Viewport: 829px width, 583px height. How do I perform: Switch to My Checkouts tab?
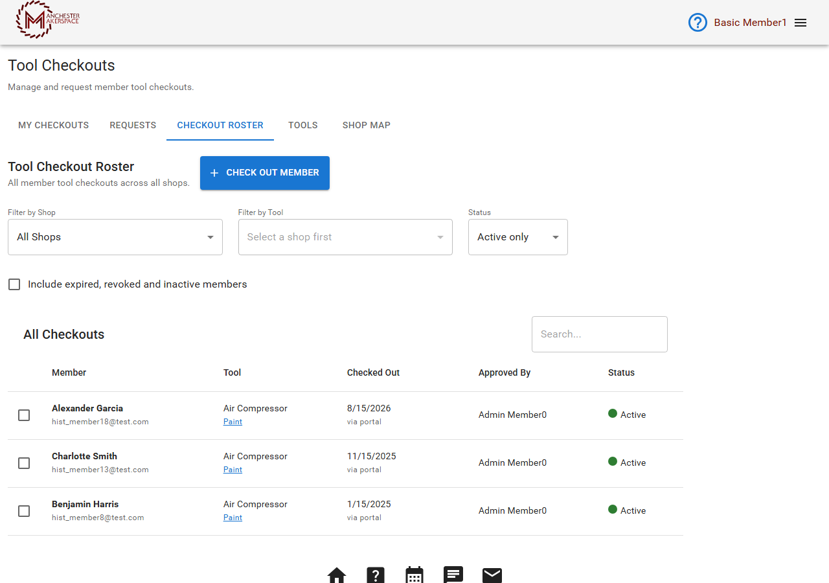54,125
